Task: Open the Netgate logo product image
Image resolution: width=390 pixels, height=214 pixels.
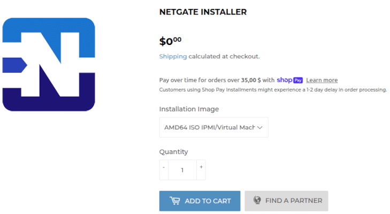Action: 49,64
